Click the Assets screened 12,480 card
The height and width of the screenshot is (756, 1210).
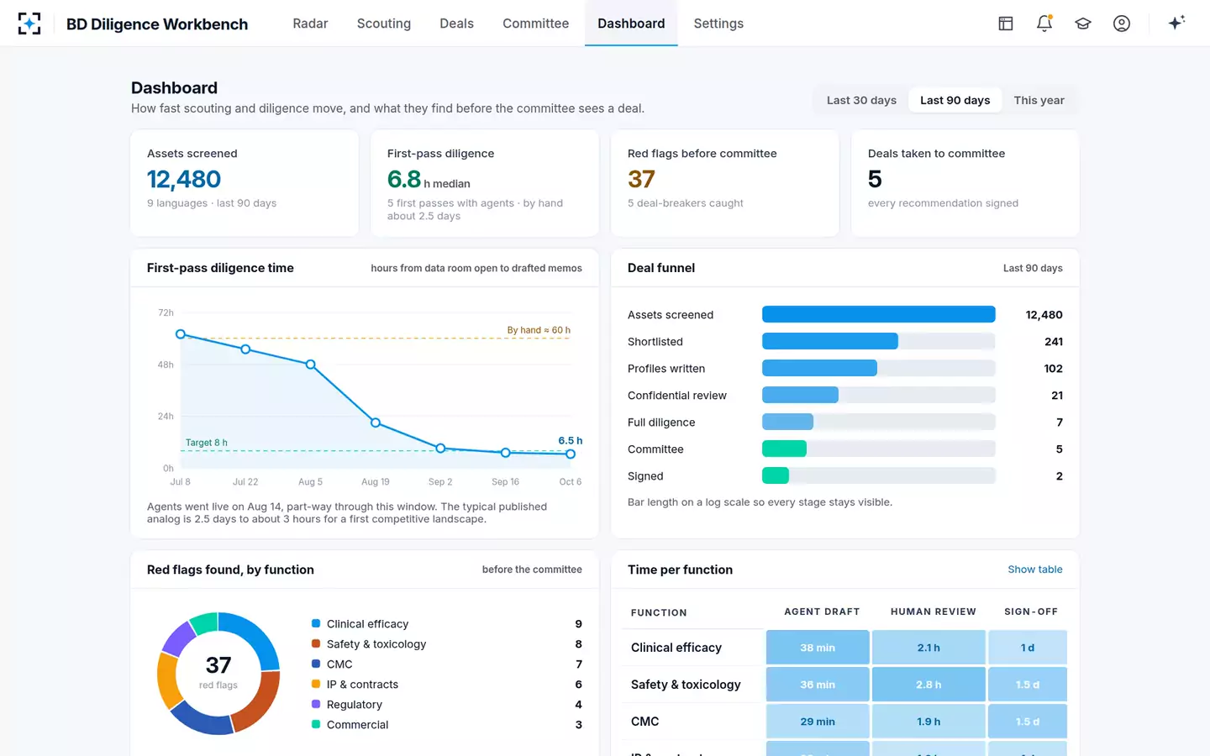pyautogui.click(x=245, y=183)
